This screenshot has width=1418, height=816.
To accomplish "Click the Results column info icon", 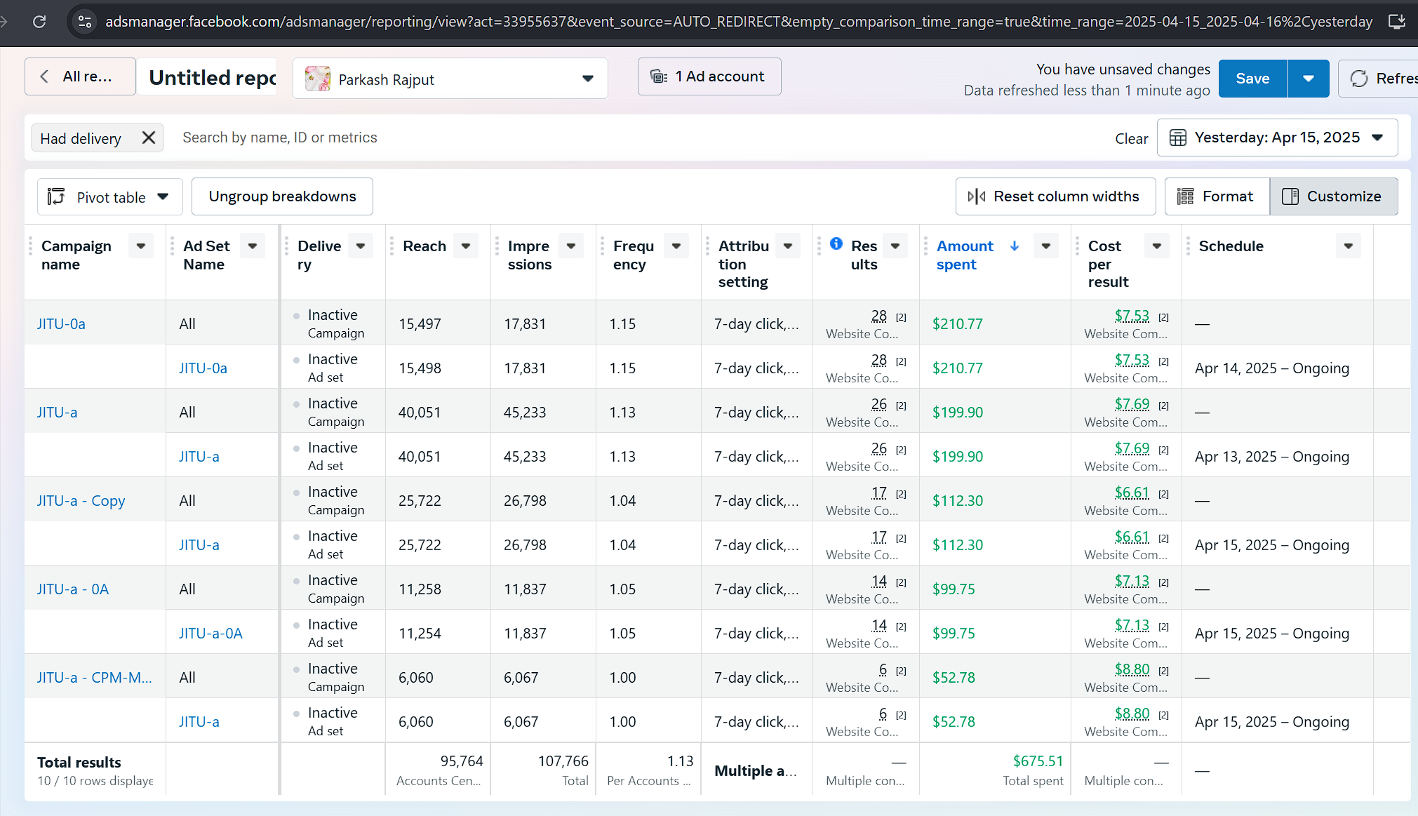I will pos(836,243).
